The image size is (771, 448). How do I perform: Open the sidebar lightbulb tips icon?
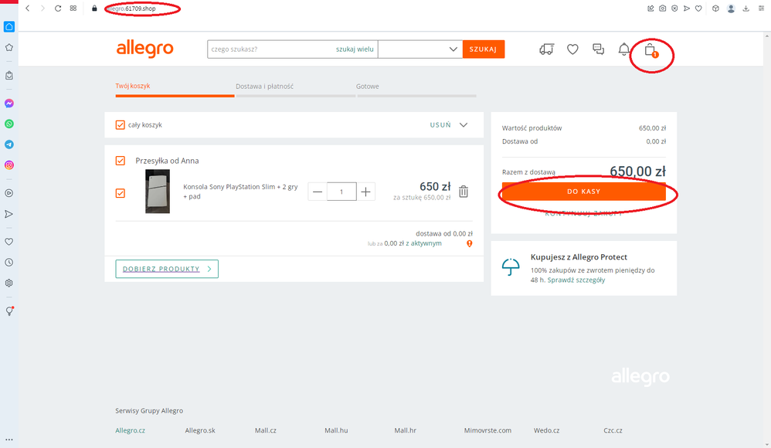point(8,311)
